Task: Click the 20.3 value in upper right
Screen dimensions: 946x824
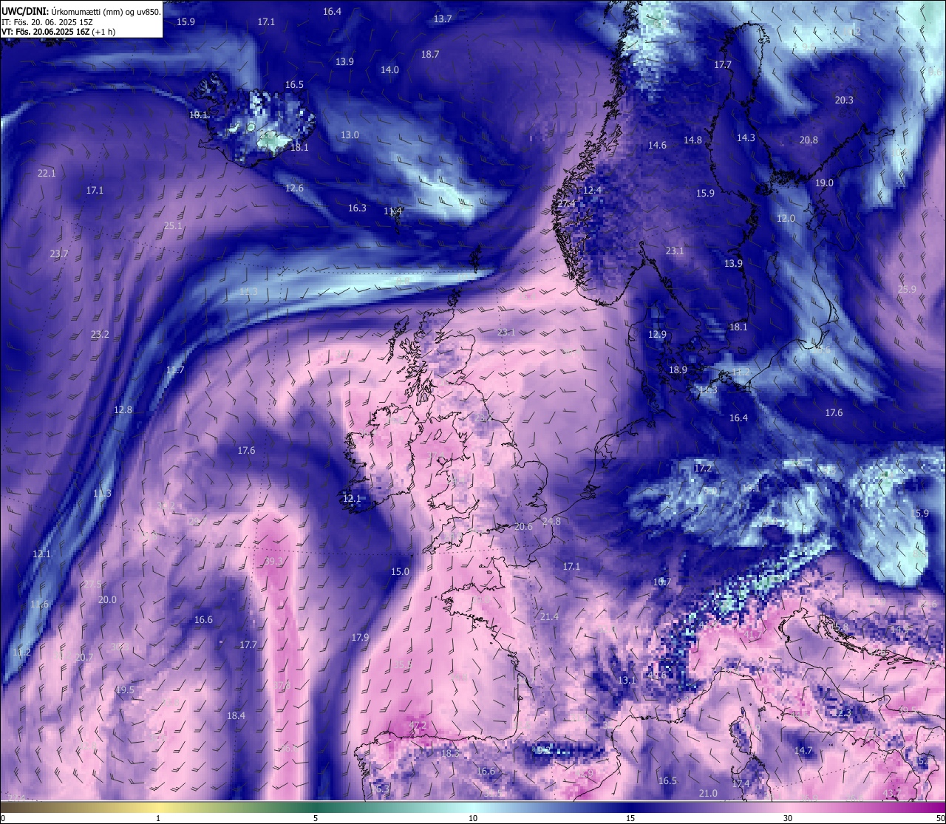Action: click(844, 101)
